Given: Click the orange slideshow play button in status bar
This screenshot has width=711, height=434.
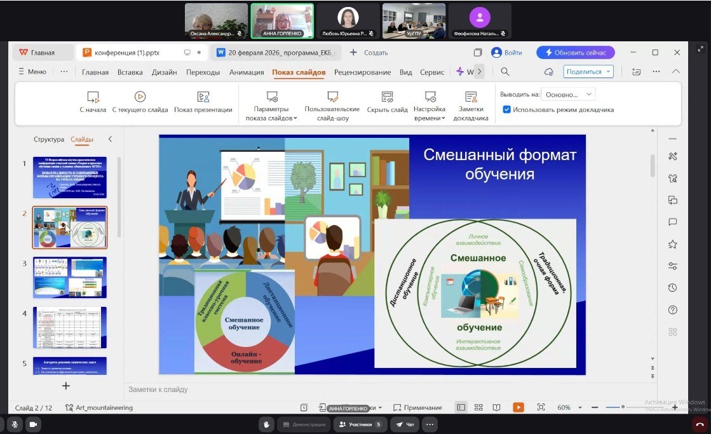Looking at the screenshot, I should (x=518, y=407).
